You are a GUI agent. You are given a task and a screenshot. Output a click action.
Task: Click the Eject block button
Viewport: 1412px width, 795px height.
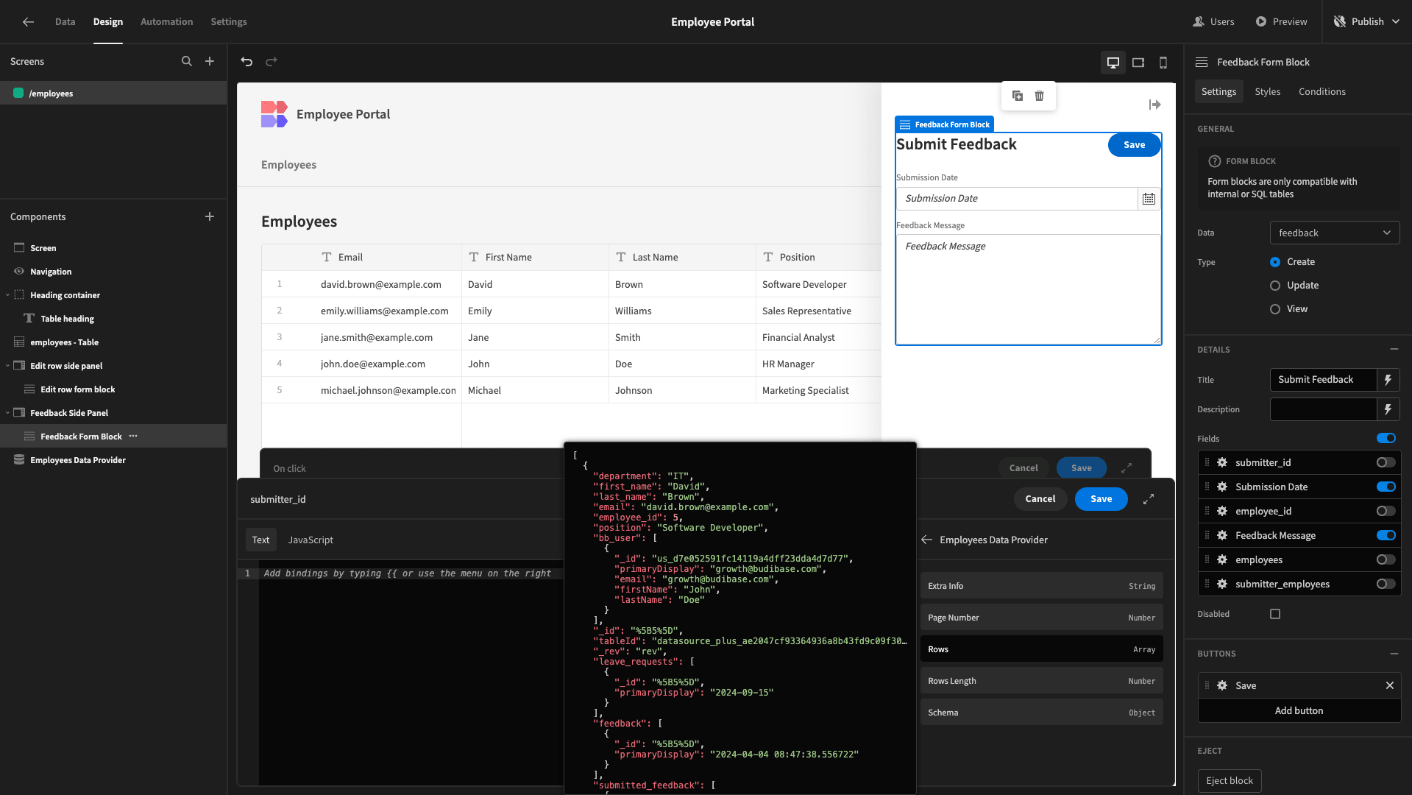click(1229, 781)
